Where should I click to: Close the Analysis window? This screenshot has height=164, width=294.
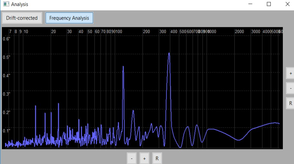(x=287, y=4)
